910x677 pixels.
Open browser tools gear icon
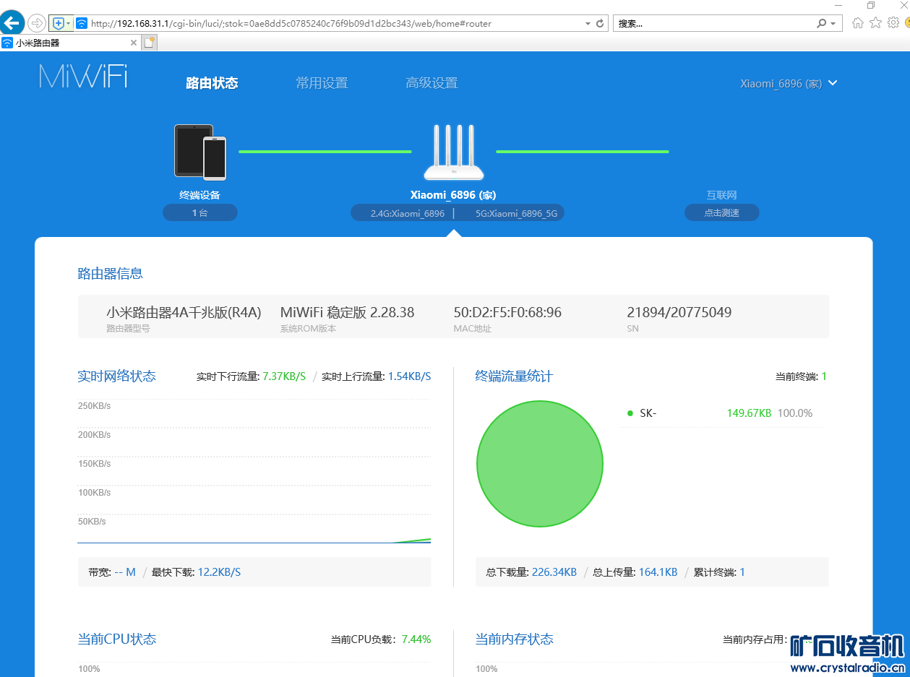point(893,23)
